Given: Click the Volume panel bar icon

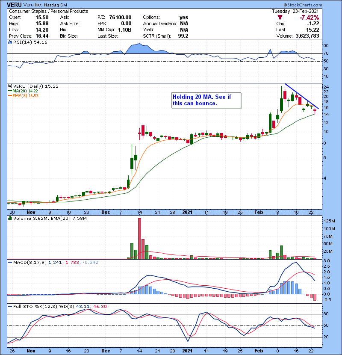Looking at the screenshot, I should click(10, 218).
